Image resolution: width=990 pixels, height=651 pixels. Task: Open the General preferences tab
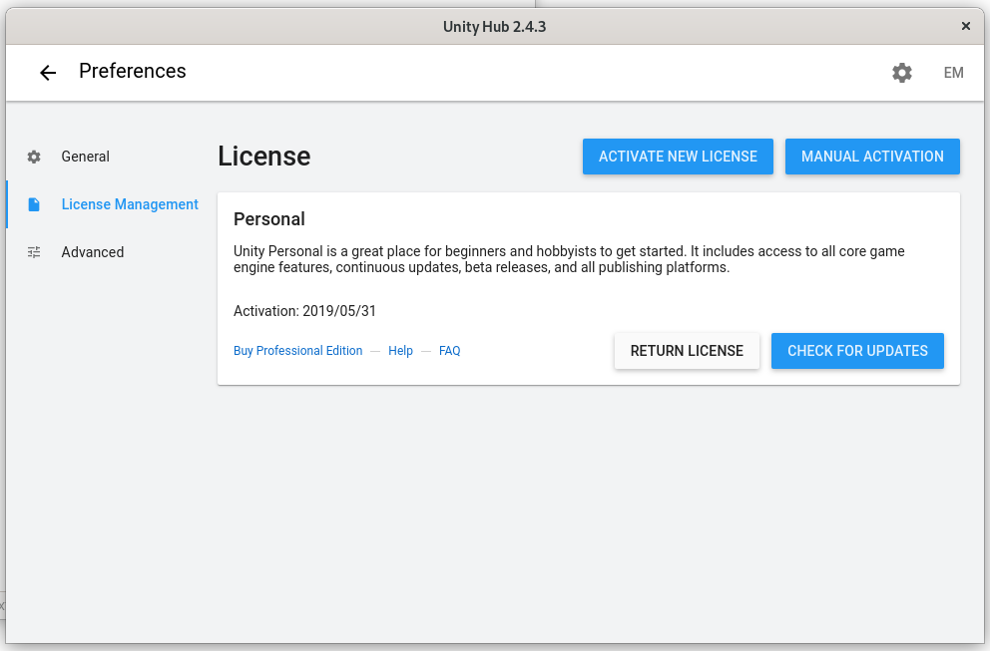point(85,157)
